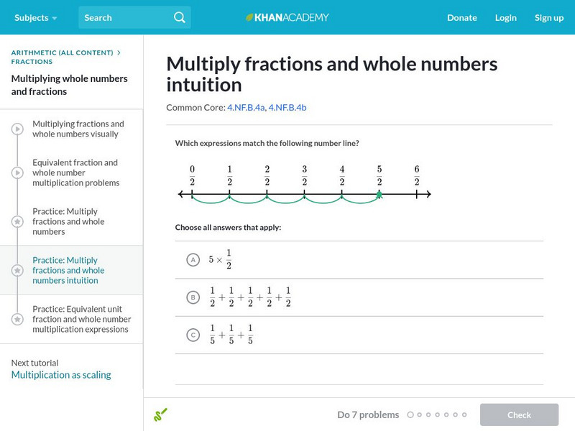Image resolution: width=575 pixels, height=431 pixels.
Task: Click the play icon for Equivalent fraction video
Action: pos(17,173)
